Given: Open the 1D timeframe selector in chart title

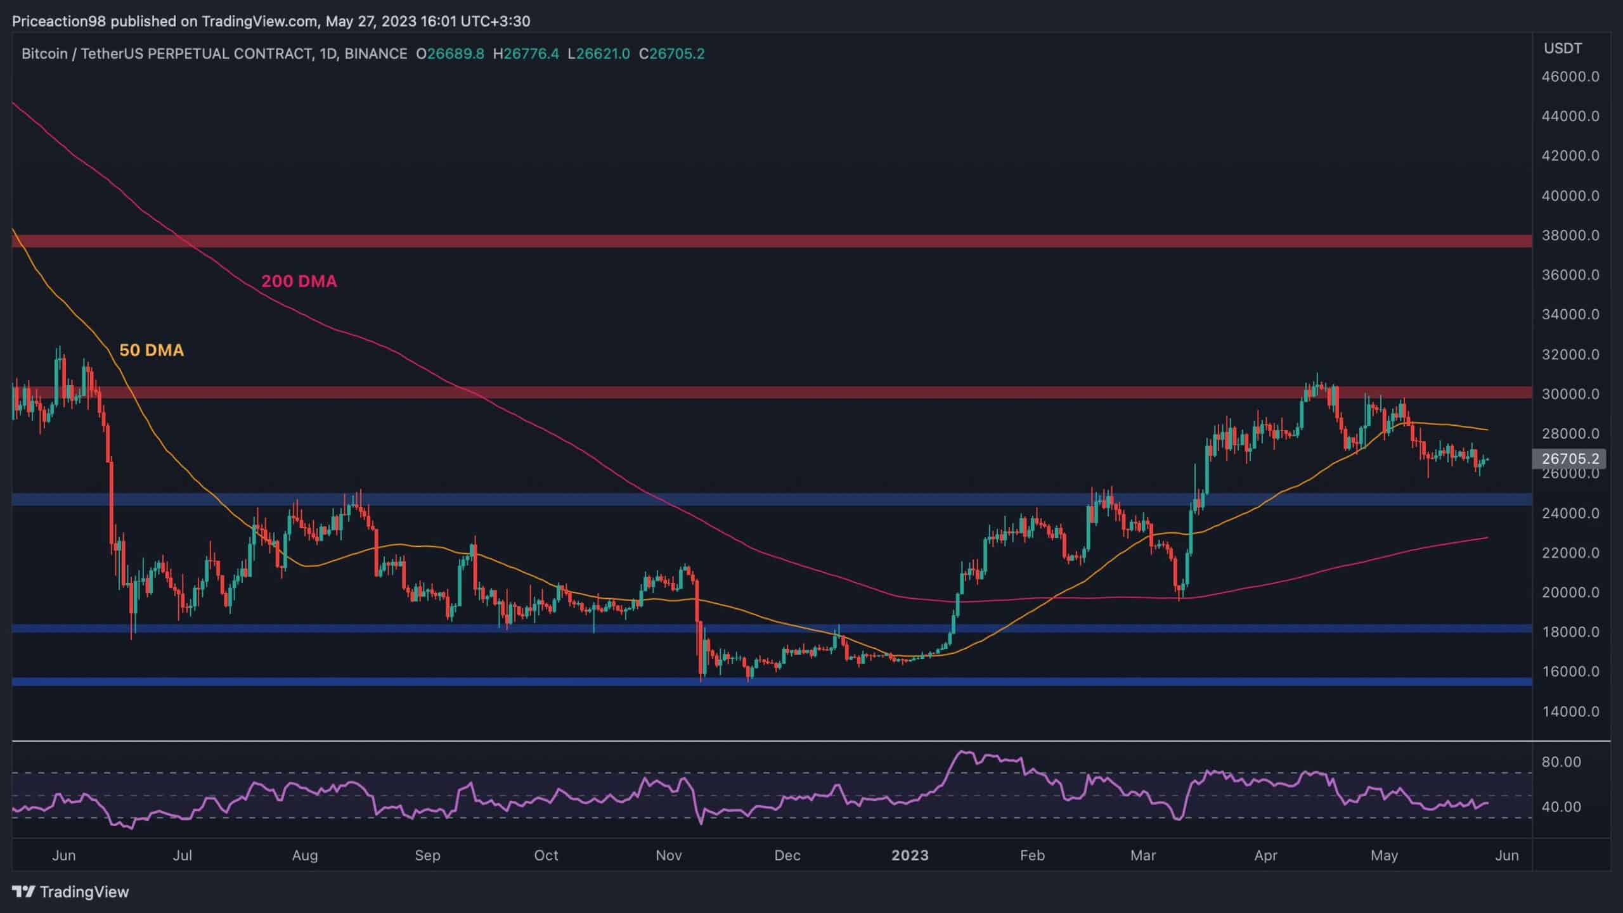Looking at the screenshot, I should (329, 54).
